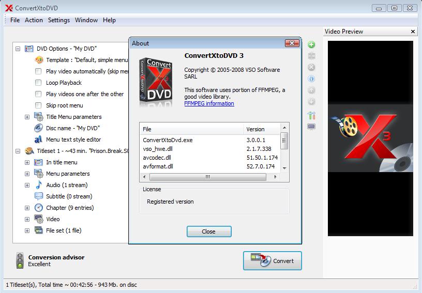Expand the Chapter (9 entries) node
Viewport: 422px width, 293px height.
pos(27,208)
